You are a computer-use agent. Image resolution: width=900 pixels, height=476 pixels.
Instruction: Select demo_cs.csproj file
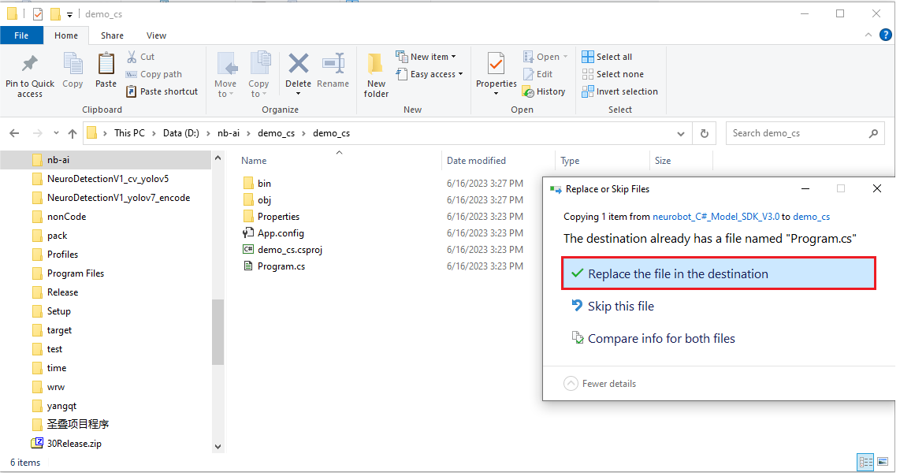(x=290, y=250)
